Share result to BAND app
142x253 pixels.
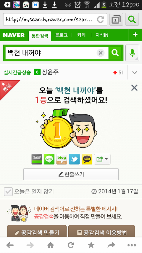point(37,159)
